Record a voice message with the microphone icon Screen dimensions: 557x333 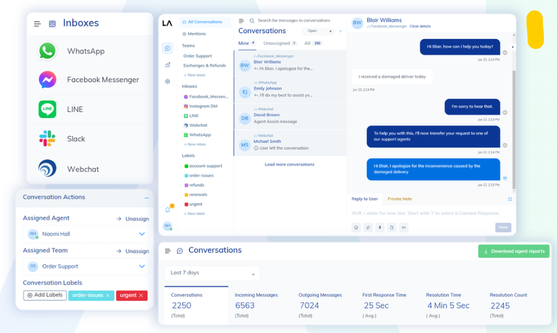(380, 227)
